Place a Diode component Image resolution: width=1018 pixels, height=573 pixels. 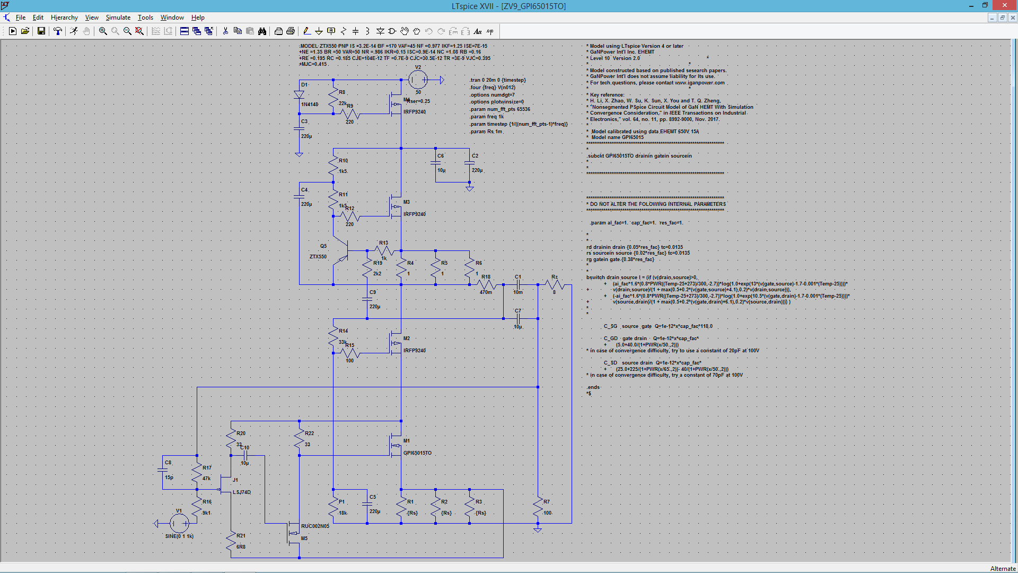point(380,31)
